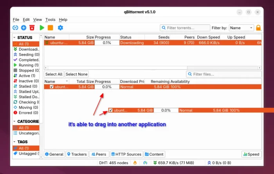
Task: Click the Down Speed column header
Action: 208,37
